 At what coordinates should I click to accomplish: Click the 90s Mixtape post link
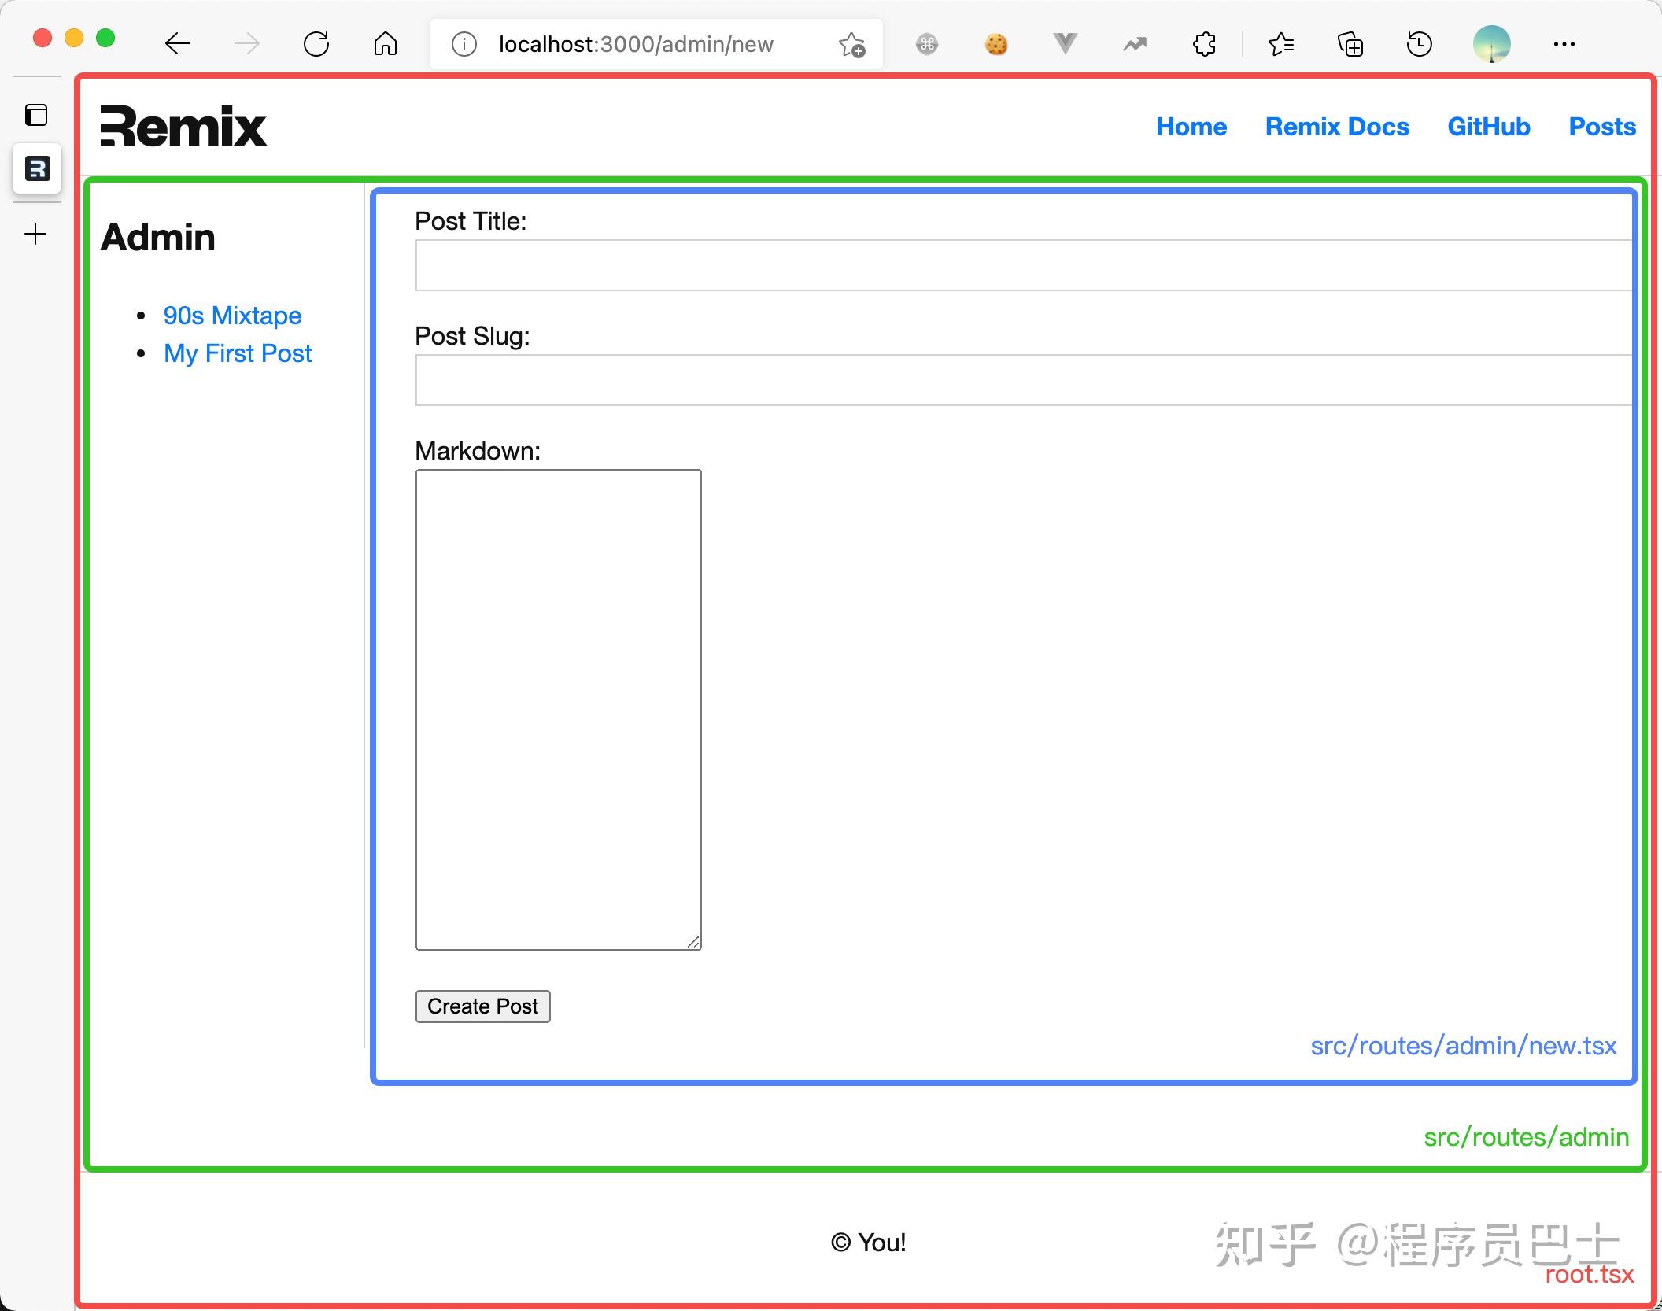point(232,316)
